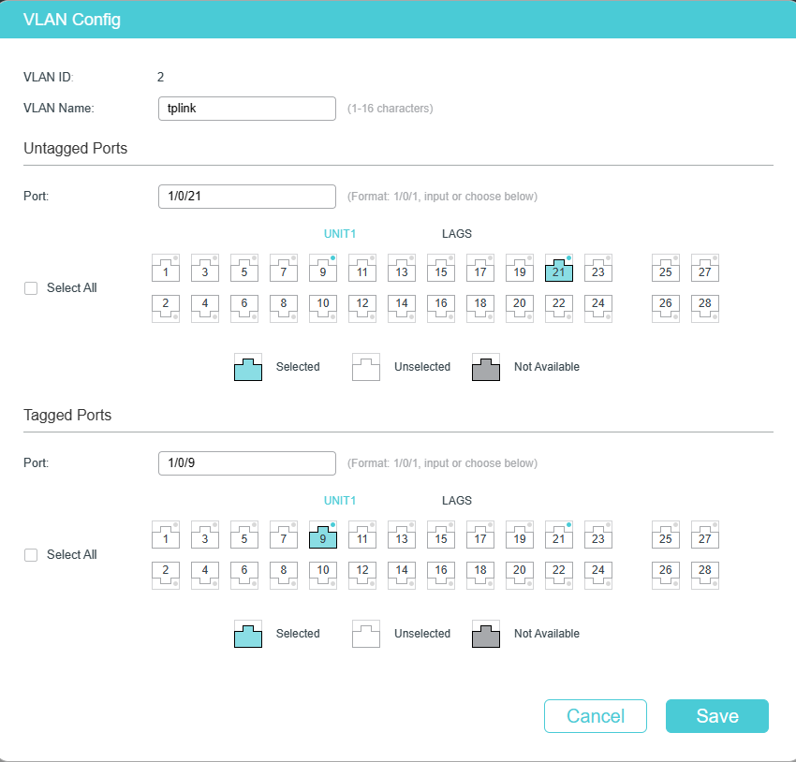Switch to UNIT1 tab in Untagged Ports

point(340,234)
